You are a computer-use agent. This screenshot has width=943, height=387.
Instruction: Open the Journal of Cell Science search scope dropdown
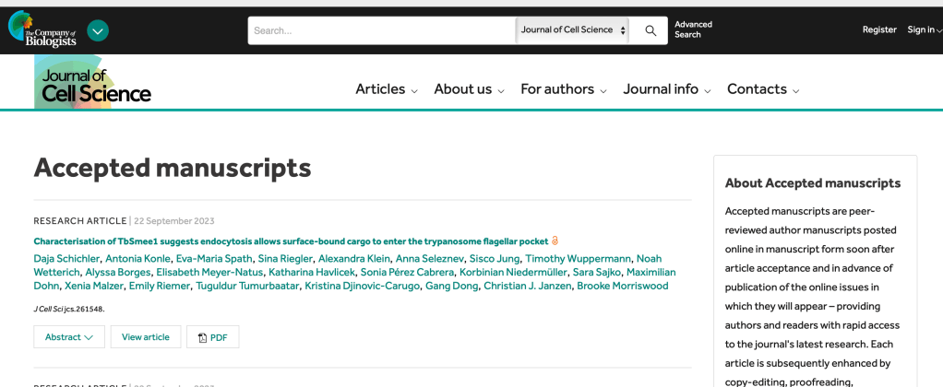[572, 30]
